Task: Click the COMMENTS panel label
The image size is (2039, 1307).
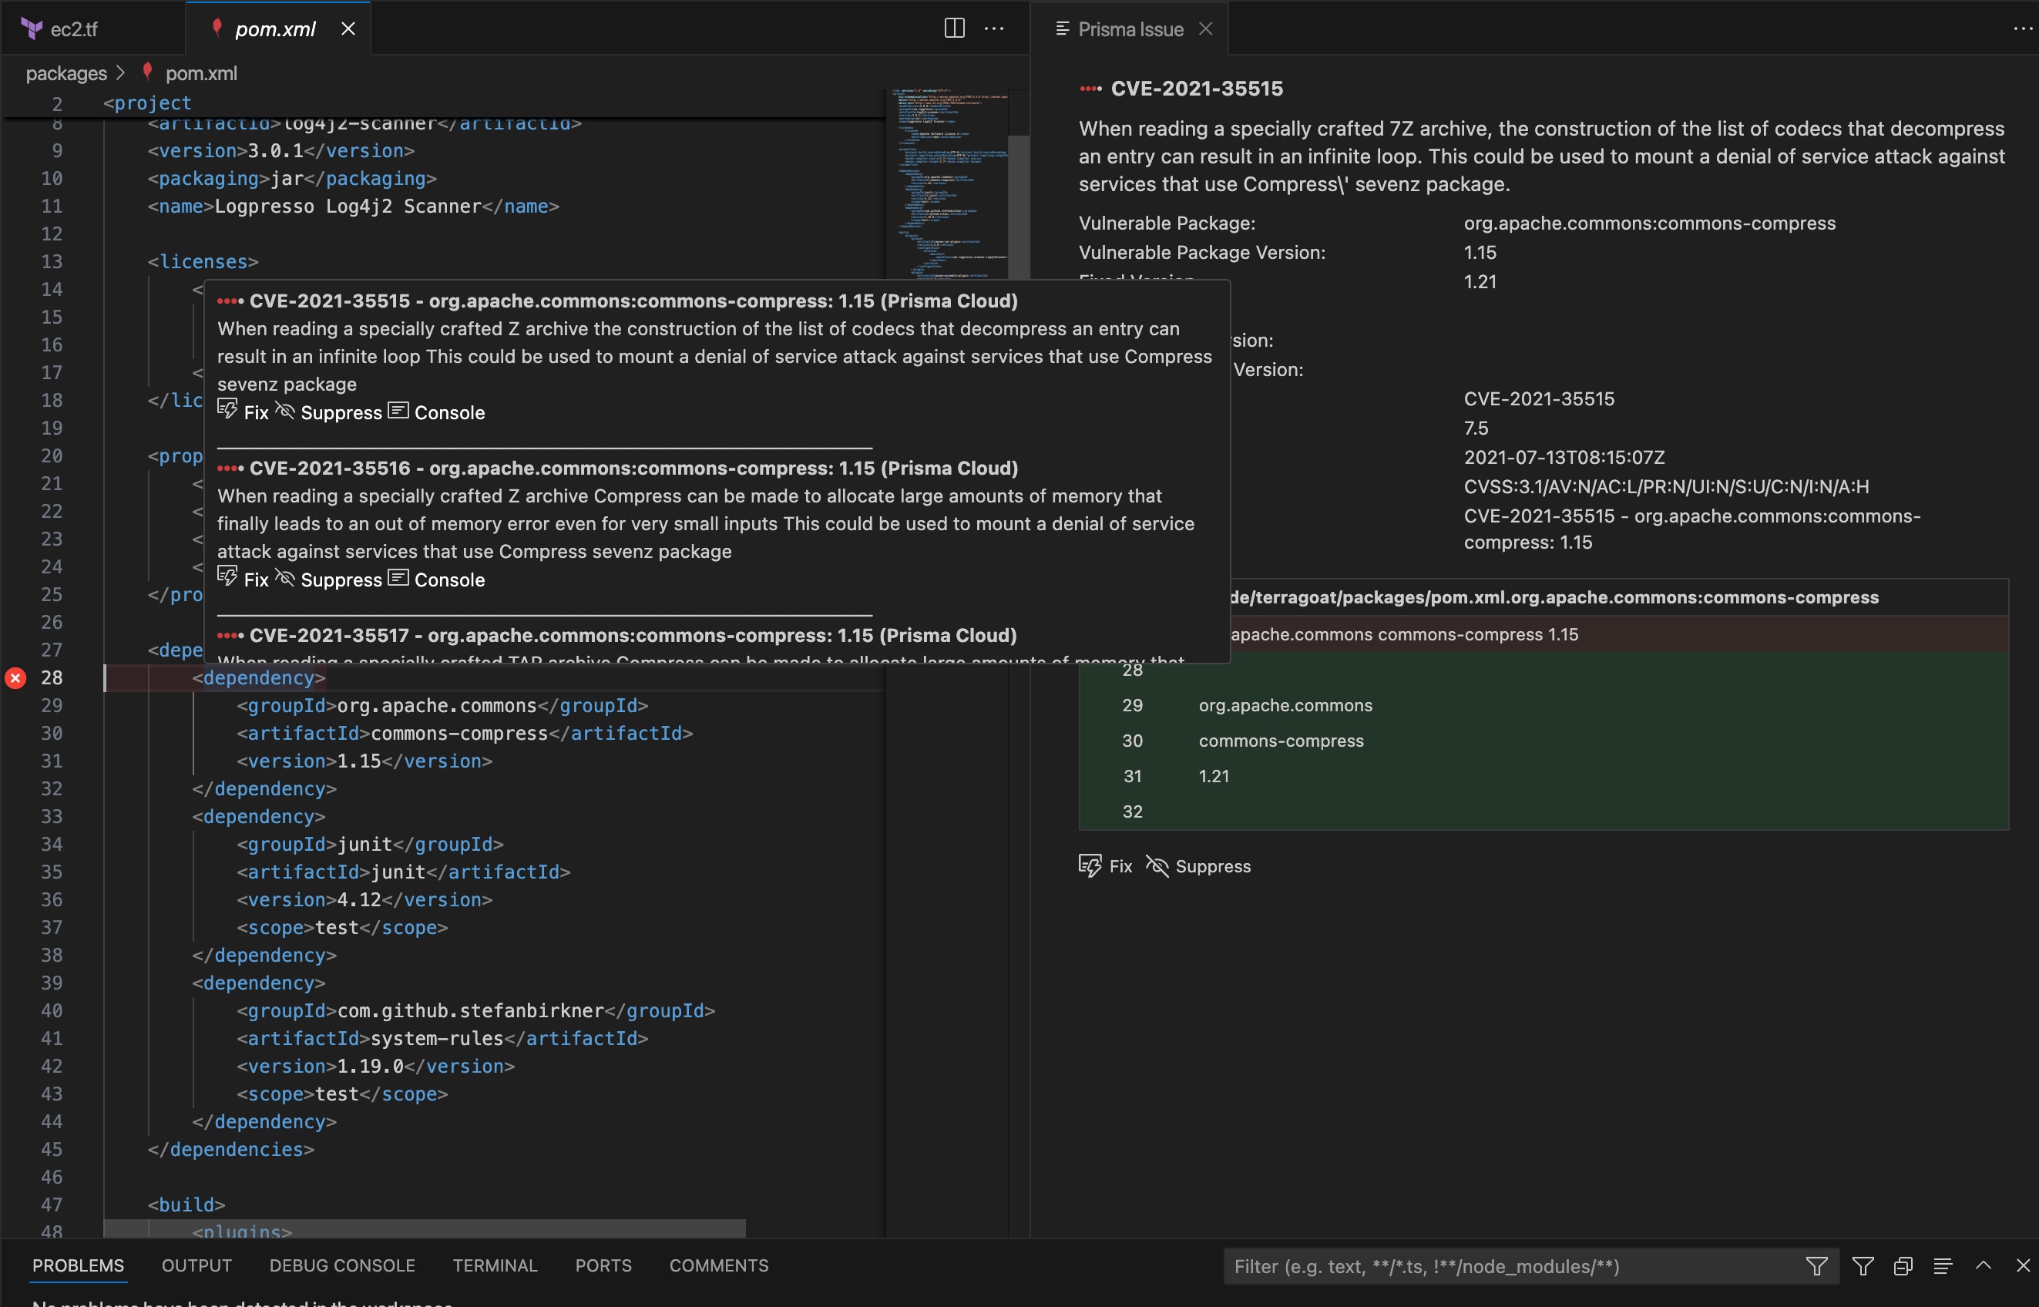Action: pos(718,1265)
